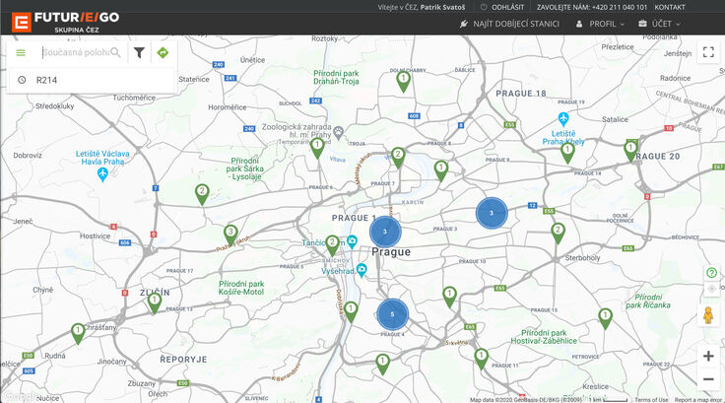Viewport: 725px width, 403px height.
Task: Click the FUTUR/E/GO logo
Action: coord(65,19)
